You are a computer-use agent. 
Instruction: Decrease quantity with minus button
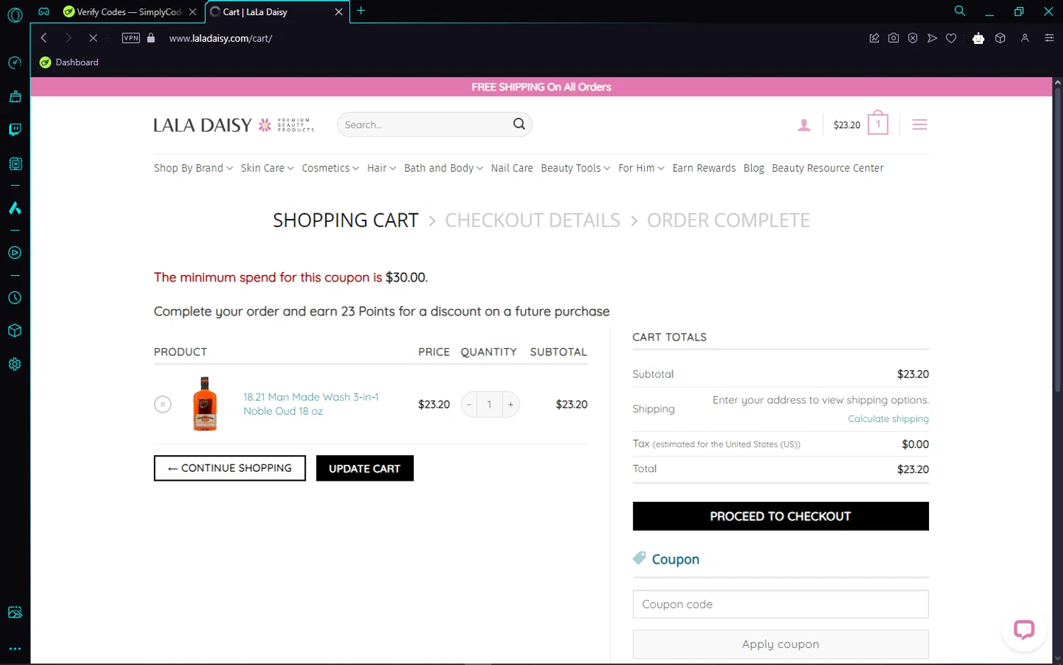coord(468,405)
